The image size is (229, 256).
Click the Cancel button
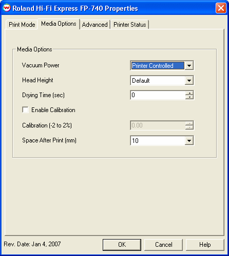point(163,245)
